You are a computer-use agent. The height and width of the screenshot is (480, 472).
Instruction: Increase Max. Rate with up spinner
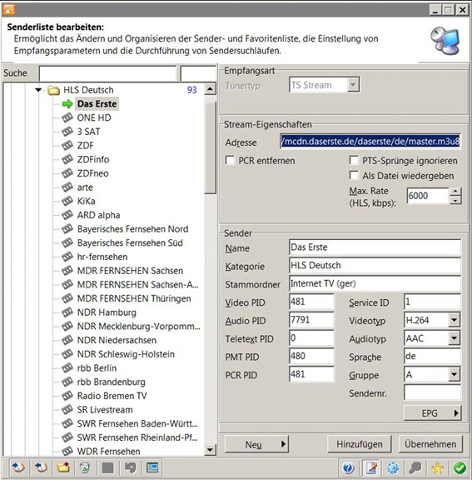455,192
